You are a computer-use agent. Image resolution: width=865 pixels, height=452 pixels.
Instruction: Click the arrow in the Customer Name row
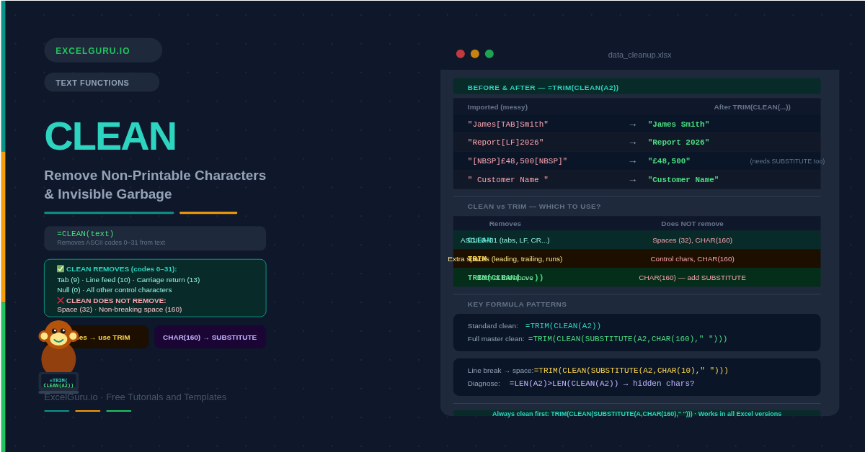click(632, 180)
